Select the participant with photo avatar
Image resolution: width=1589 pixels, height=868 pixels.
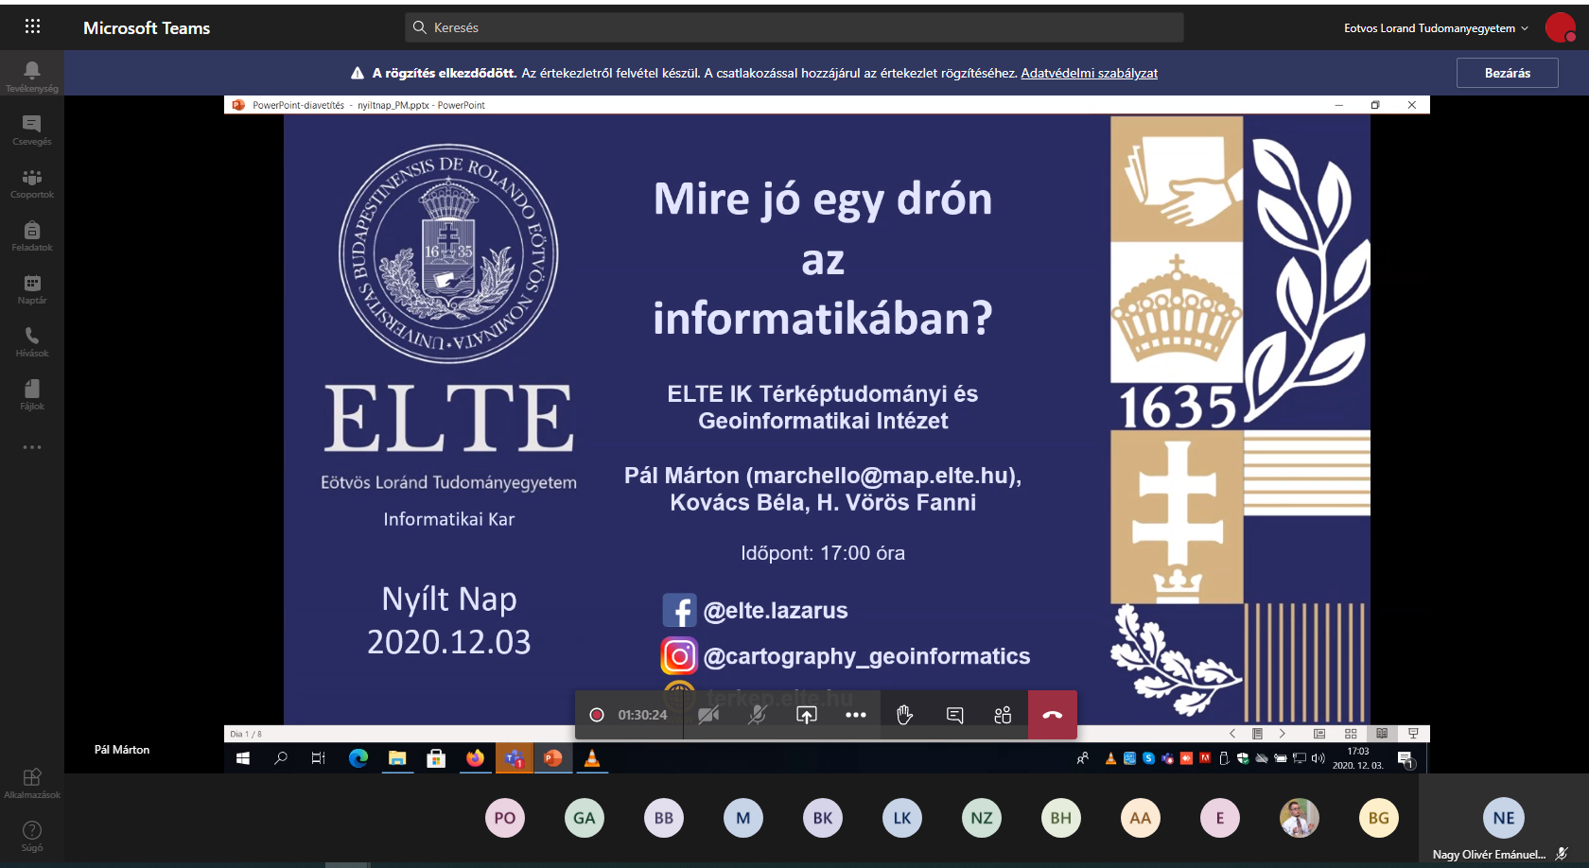pos(1300,818)
